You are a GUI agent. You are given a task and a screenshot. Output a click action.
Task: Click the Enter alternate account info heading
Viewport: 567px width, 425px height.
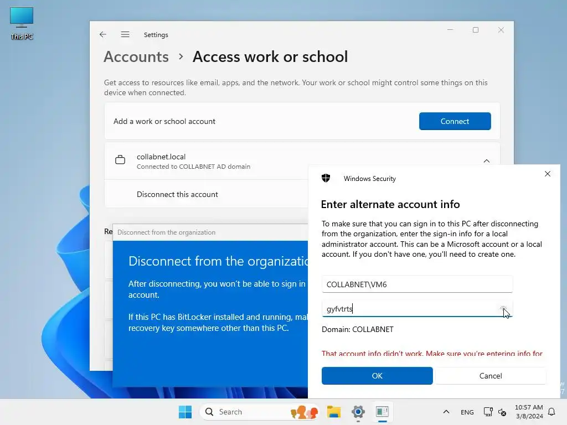(390, 205)
